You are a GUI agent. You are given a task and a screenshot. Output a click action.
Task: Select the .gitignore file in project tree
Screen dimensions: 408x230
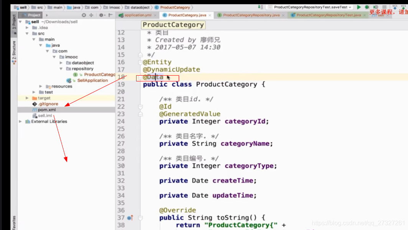pos(48,104)
